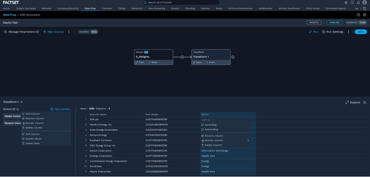
Task: Click New Source link
Action: point(53,31)
